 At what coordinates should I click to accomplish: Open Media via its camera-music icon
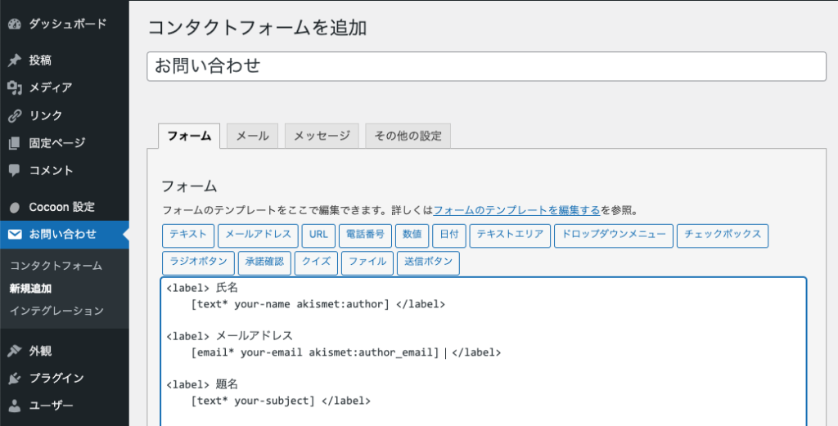point(15,88)
